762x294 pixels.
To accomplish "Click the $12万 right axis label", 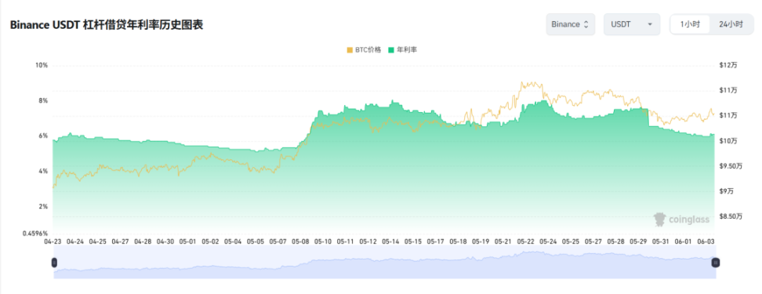I will tap(728, 65).
